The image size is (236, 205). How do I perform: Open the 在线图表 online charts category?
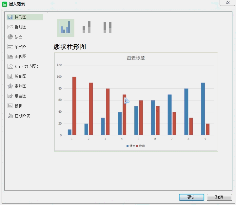pos(22,116)
